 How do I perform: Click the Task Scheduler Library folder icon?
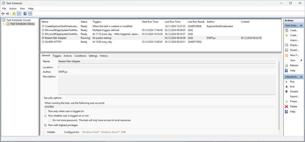point(7,24)
